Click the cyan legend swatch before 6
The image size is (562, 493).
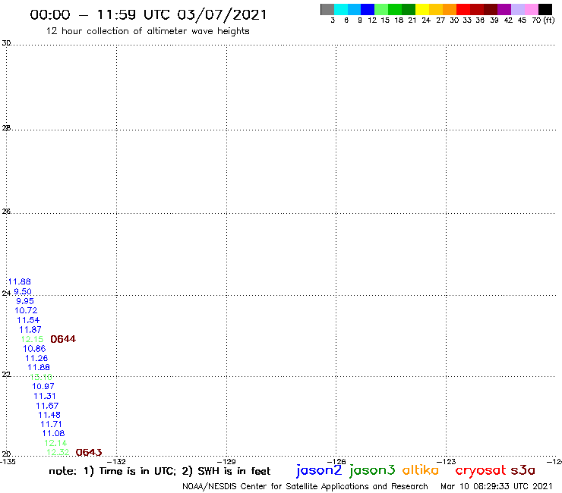pos(341,9)
